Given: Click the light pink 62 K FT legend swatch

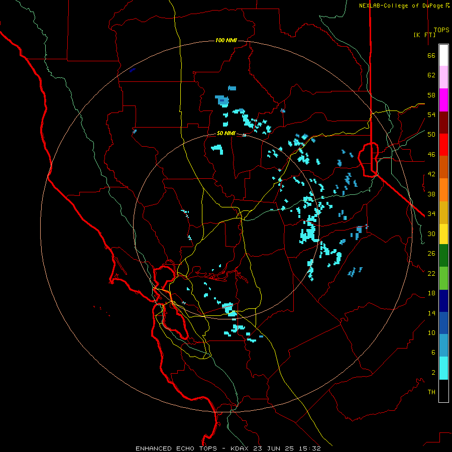Looking at the screenshot, I should point(443,77).
